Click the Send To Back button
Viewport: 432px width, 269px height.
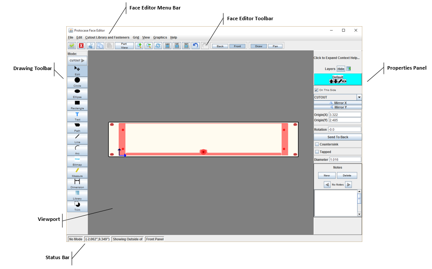[x=337, y=137]
